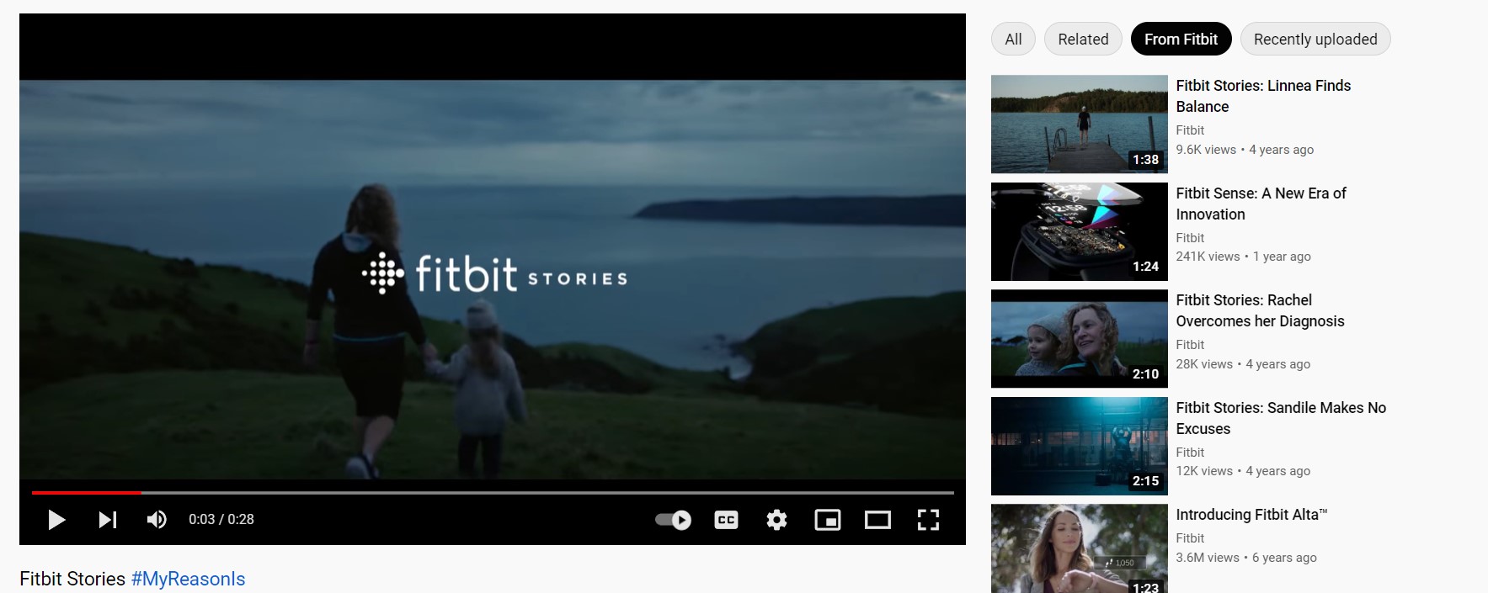Click title 'Introducing Fitbit Alta'
1488x593 pixels.
(x=1251, y=515)
